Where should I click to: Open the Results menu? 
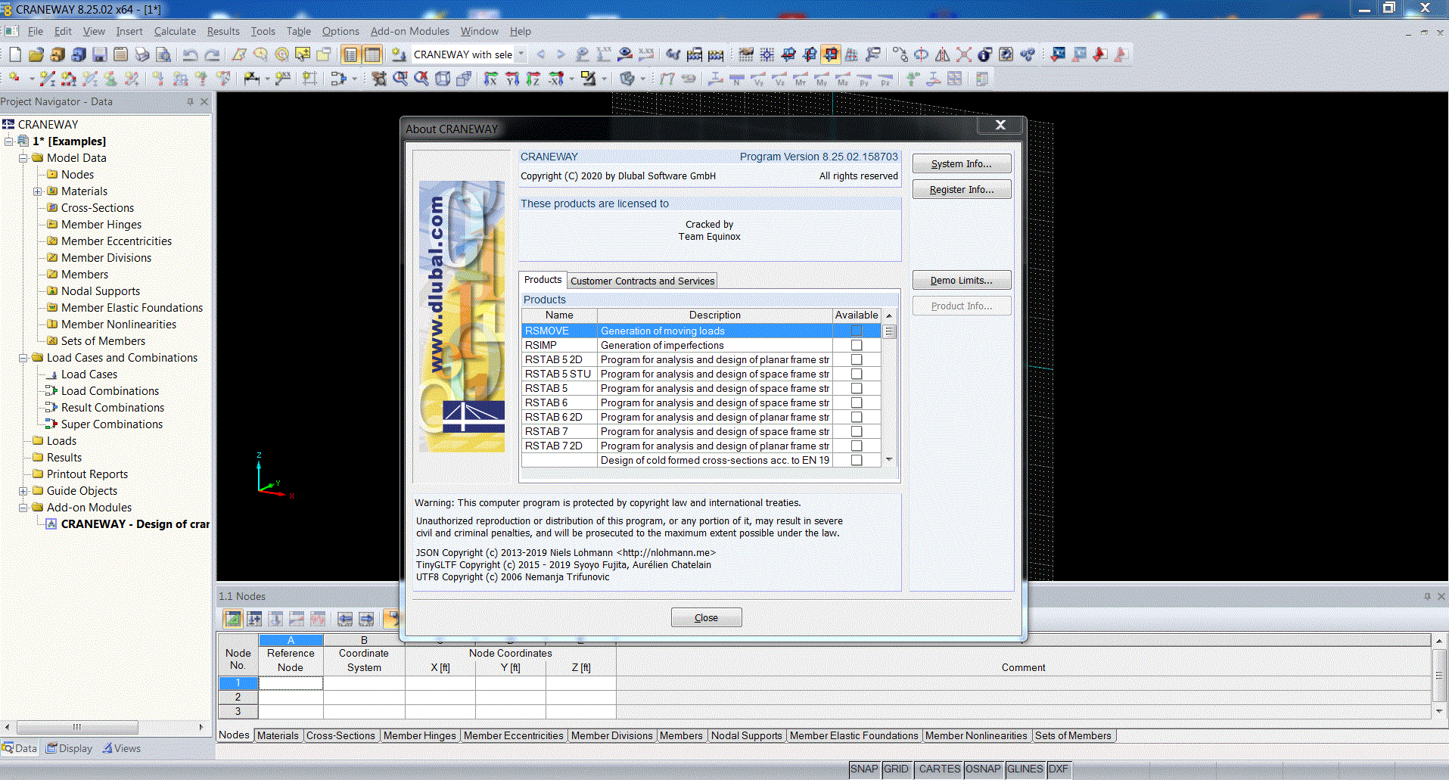click(x=222, y=31)
